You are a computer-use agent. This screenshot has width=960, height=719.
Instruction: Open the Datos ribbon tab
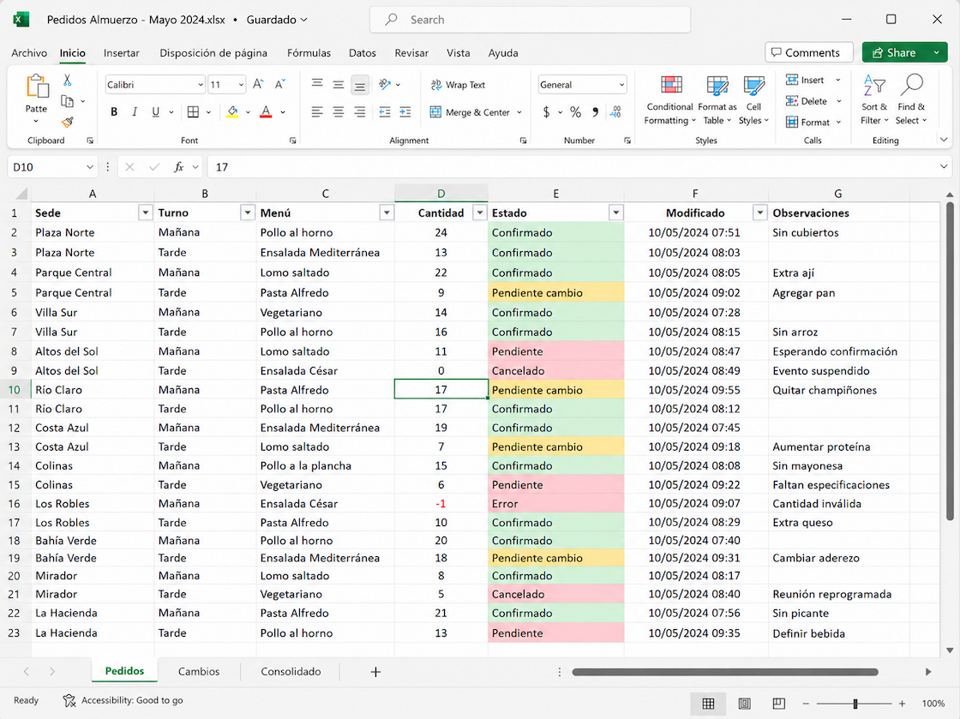pos(362,53)
